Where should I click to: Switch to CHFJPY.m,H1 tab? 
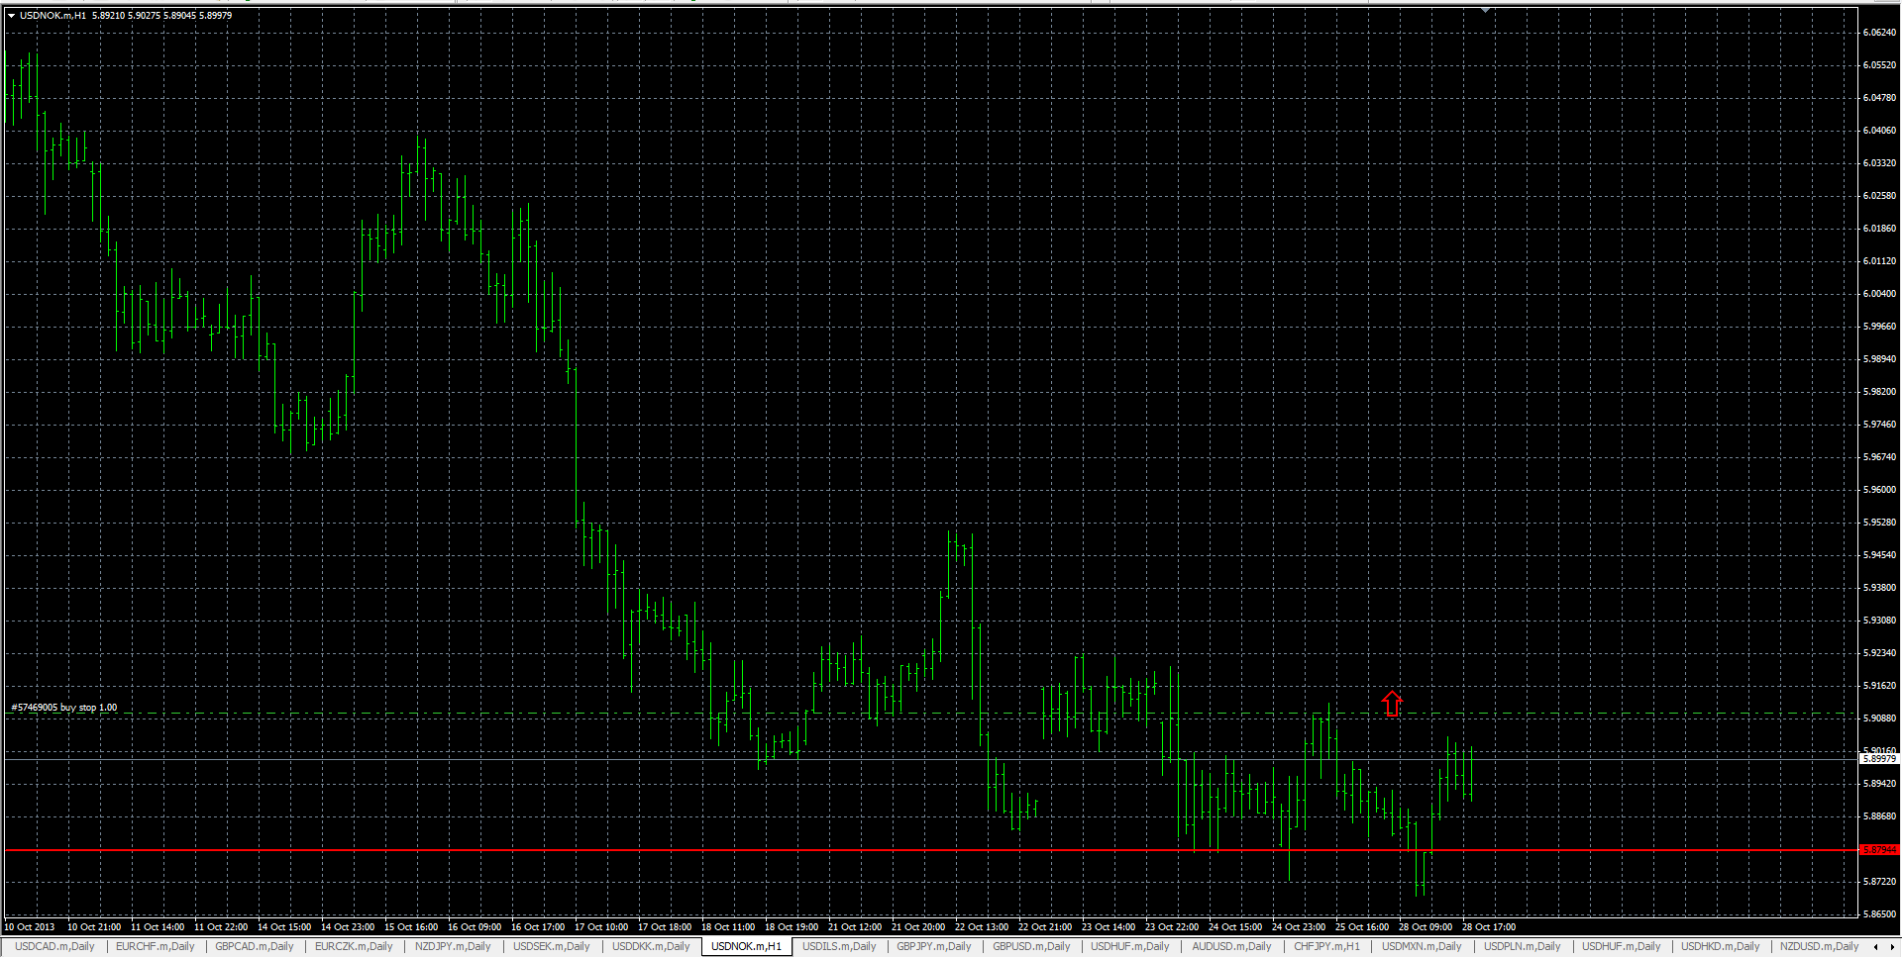1326,947
